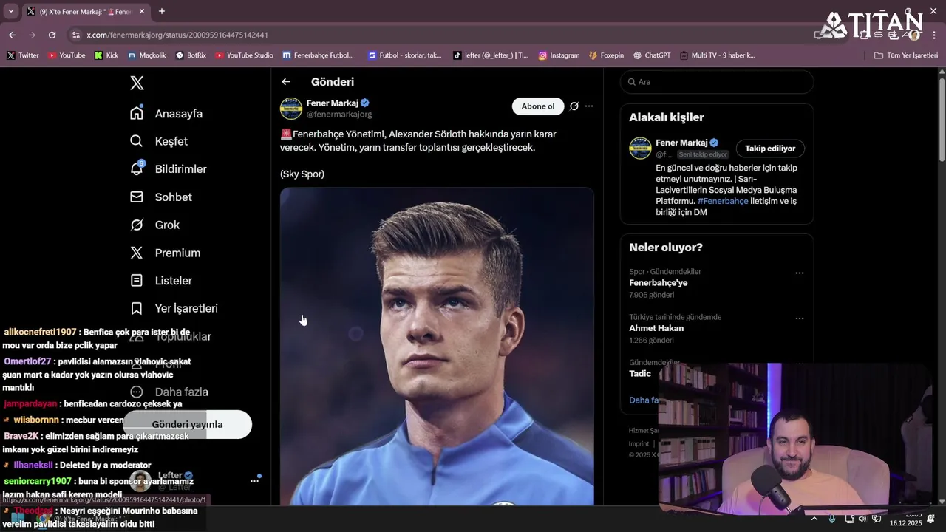Screen dimensions: 946x532
Task: Click the Grok explain icon on post
Action: click(x=574, y=106)
